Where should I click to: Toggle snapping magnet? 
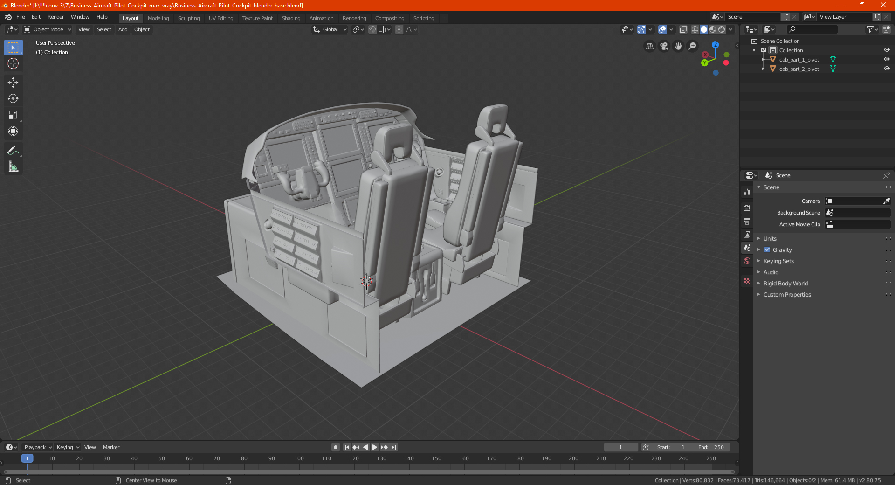(372, 29)
